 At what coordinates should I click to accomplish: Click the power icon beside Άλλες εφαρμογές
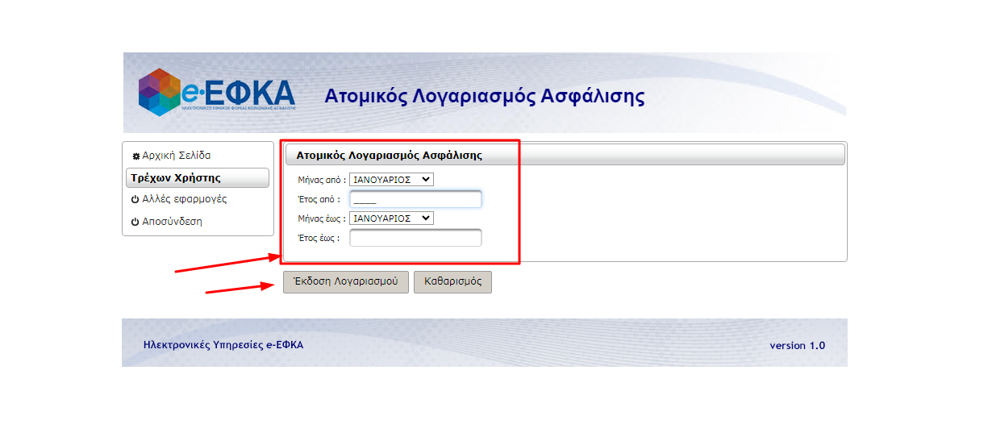[135, 199]
